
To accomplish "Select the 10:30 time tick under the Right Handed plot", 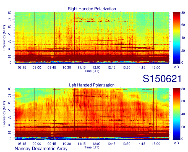I will click(x=67, y=67).
